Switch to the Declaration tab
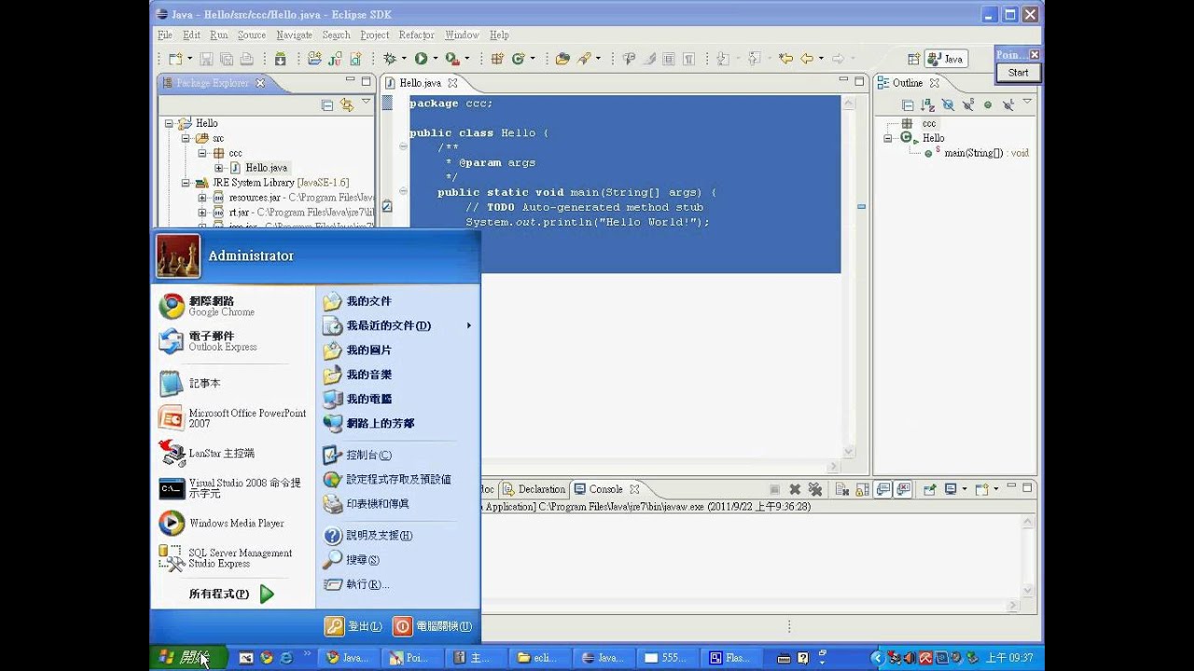The width and height of the screenshot is (1194, 671). tap(535, 488)
